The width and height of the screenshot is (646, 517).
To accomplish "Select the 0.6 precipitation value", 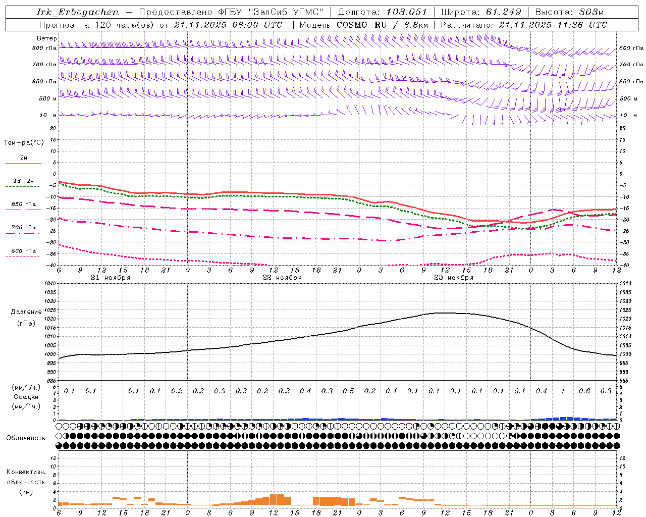I will (x=584, y=391).
